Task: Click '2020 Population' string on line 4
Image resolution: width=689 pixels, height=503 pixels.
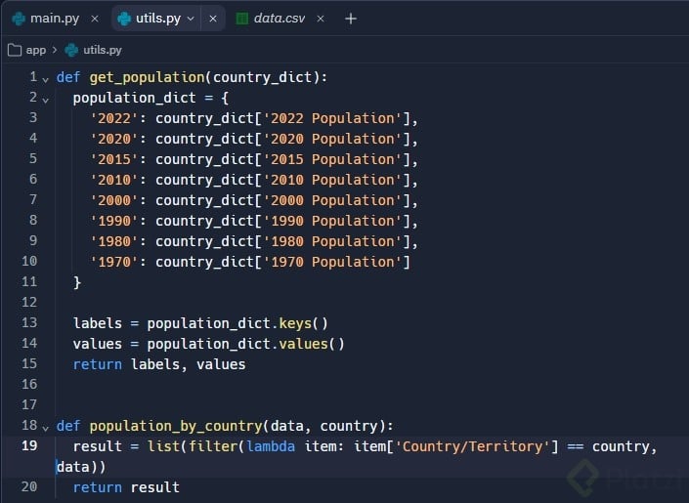Action: [x=332, y=139]
